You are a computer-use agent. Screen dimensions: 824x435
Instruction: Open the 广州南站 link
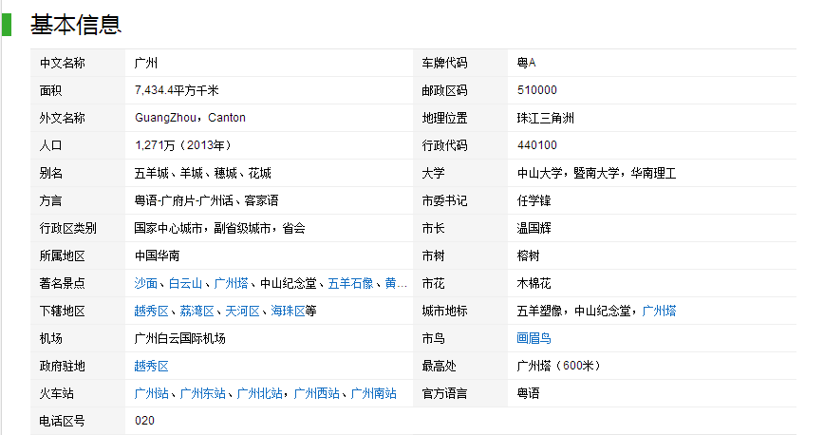tap(374, 393)
